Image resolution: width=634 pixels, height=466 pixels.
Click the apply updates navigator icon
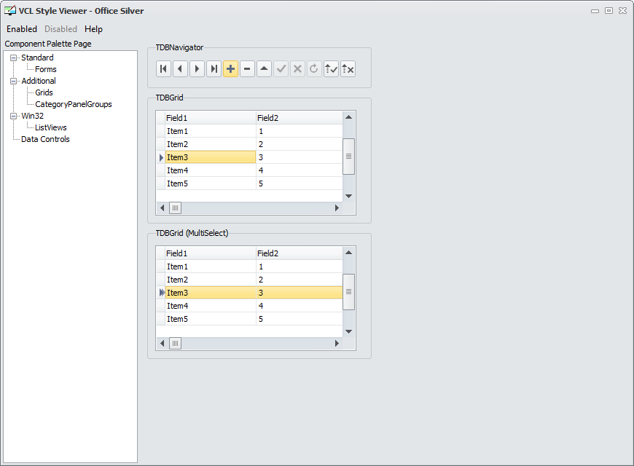[331, 69]
